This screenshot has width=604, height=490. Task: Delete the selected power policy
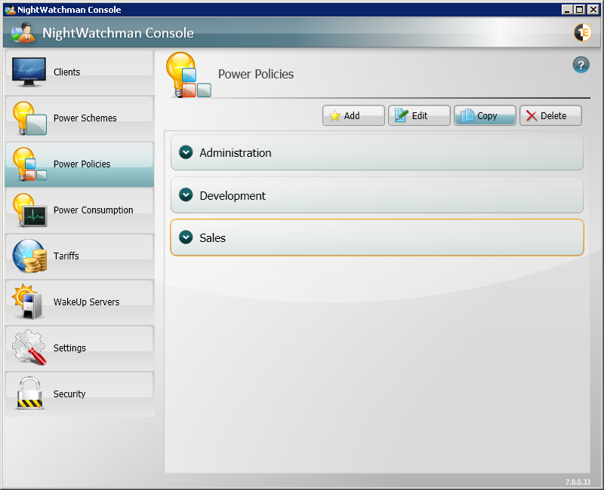tap(550, 115)
